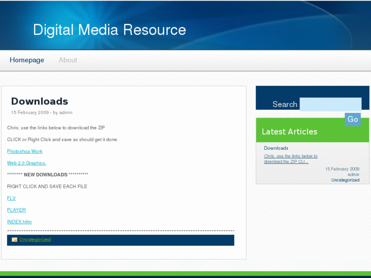
Task: Download the PLAYER file link
Action: 16,210
